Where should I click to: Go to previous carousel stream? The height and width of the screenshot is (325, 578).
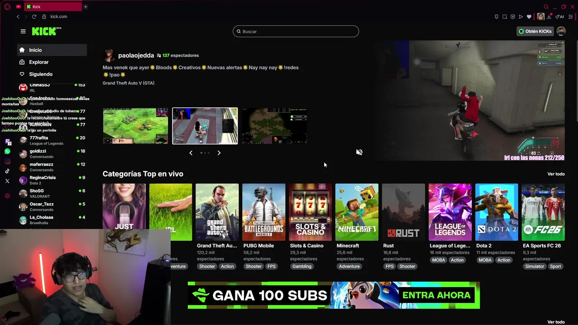191,153
